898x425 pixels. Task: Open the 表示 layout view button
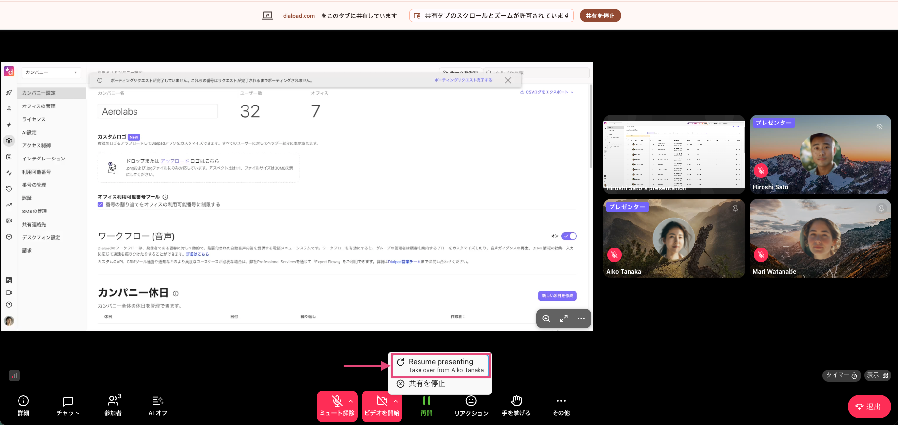click(878, 375)
